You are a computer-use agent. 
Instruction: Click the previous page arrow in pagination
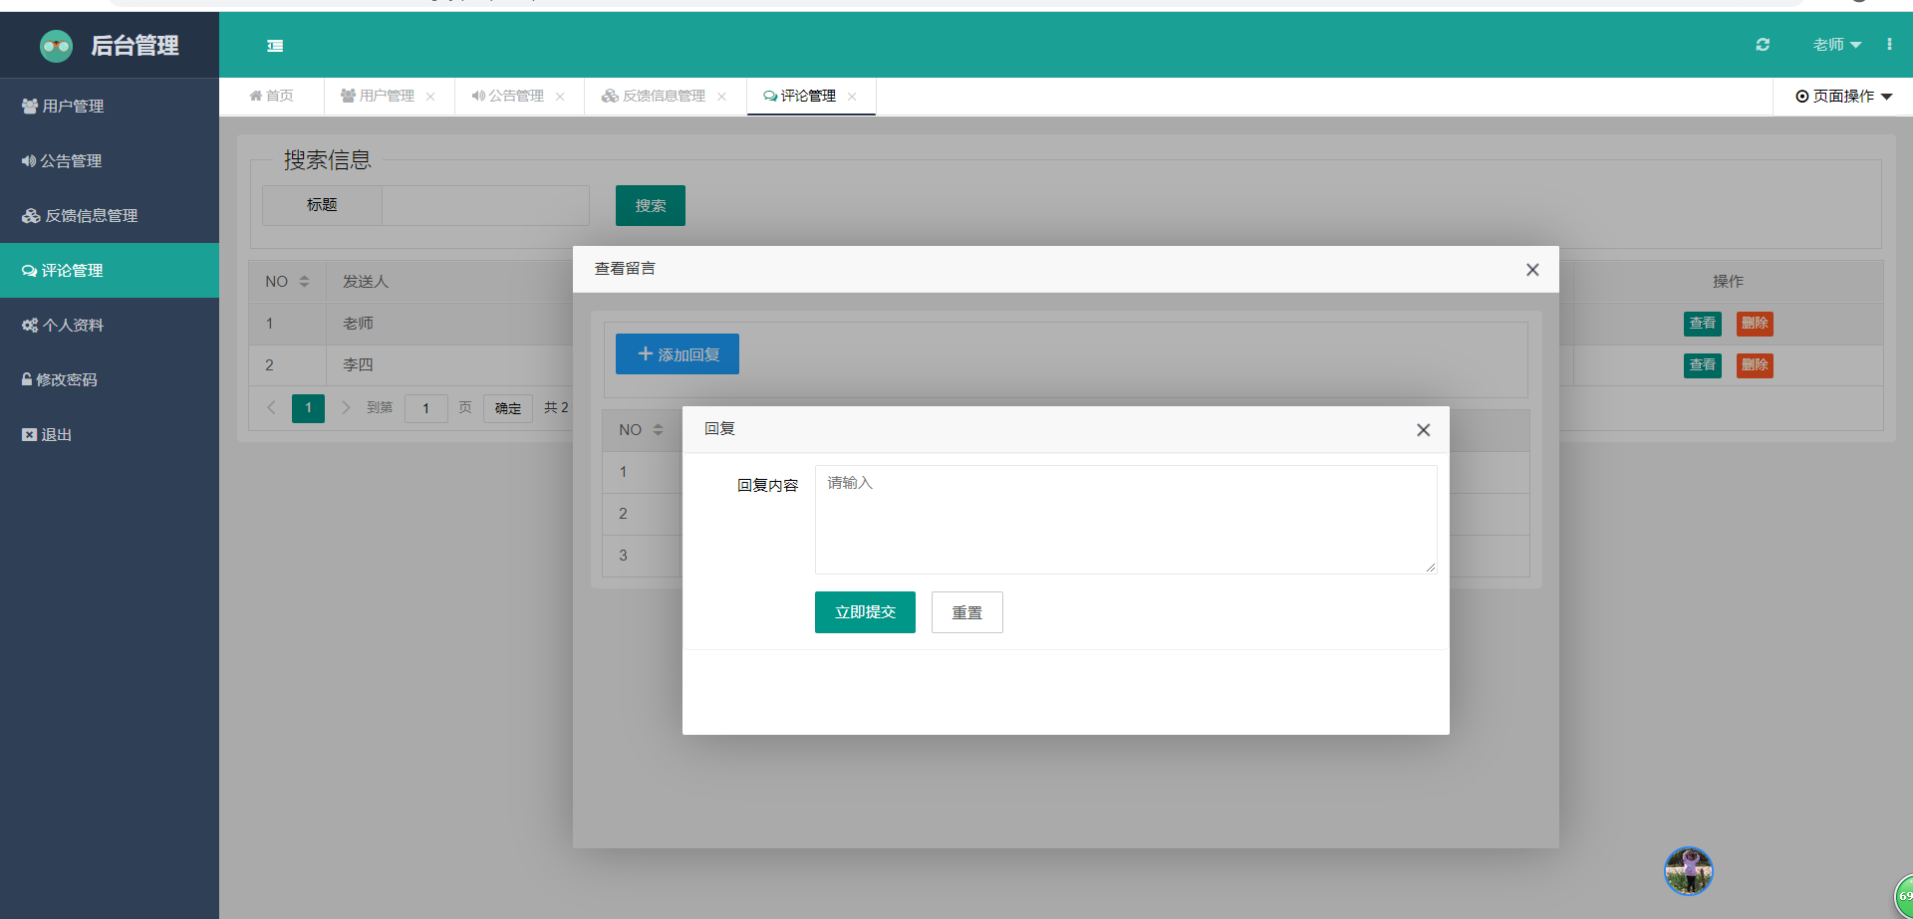271,407
